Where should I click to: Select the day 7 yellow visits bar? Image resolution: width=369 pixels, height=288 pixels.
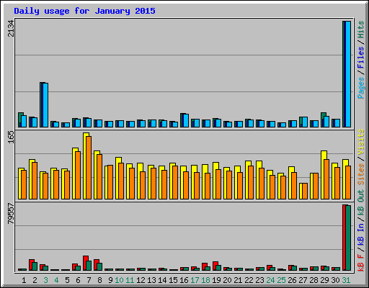(x=85, y=166)
